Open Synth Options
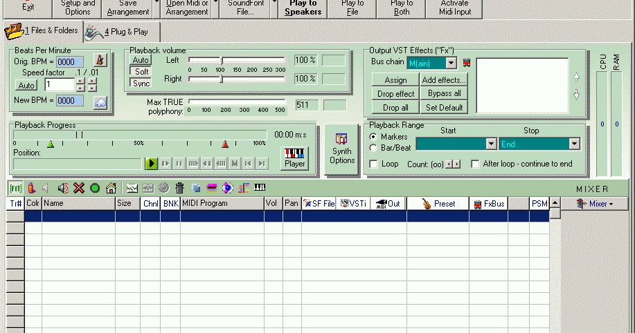Screen dimensions: 635x333 click(x=342, y=149)
